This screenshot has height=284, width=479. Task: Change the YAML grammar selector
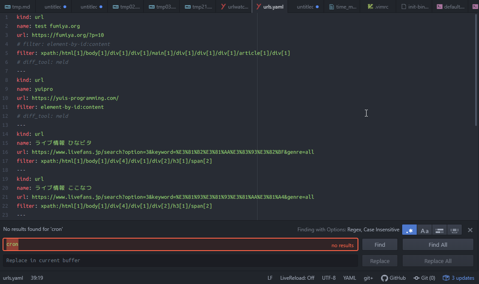pyautogui.click(x=349, y=278)
